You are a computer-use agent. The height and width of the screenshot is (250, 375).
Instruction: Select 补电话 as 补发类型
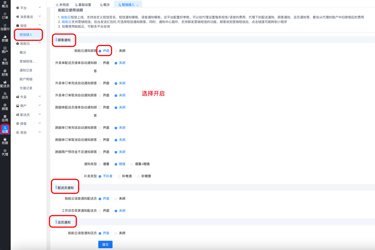coord(119,176)
